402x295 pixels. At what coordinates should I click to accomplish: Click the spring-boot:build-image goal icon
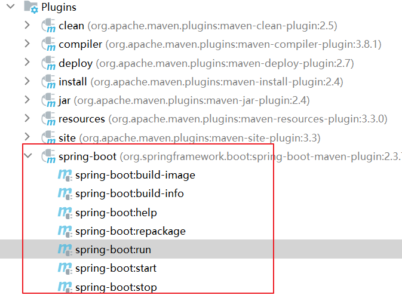65,176
